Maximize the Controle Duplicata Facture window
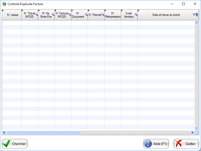201x151 pixels. click(183, 4)
